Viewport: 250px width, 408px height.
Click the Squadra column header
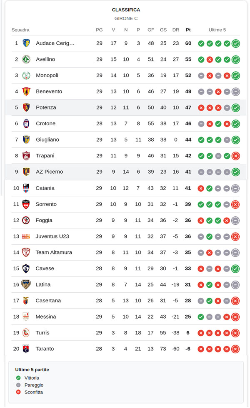(20, 30)
